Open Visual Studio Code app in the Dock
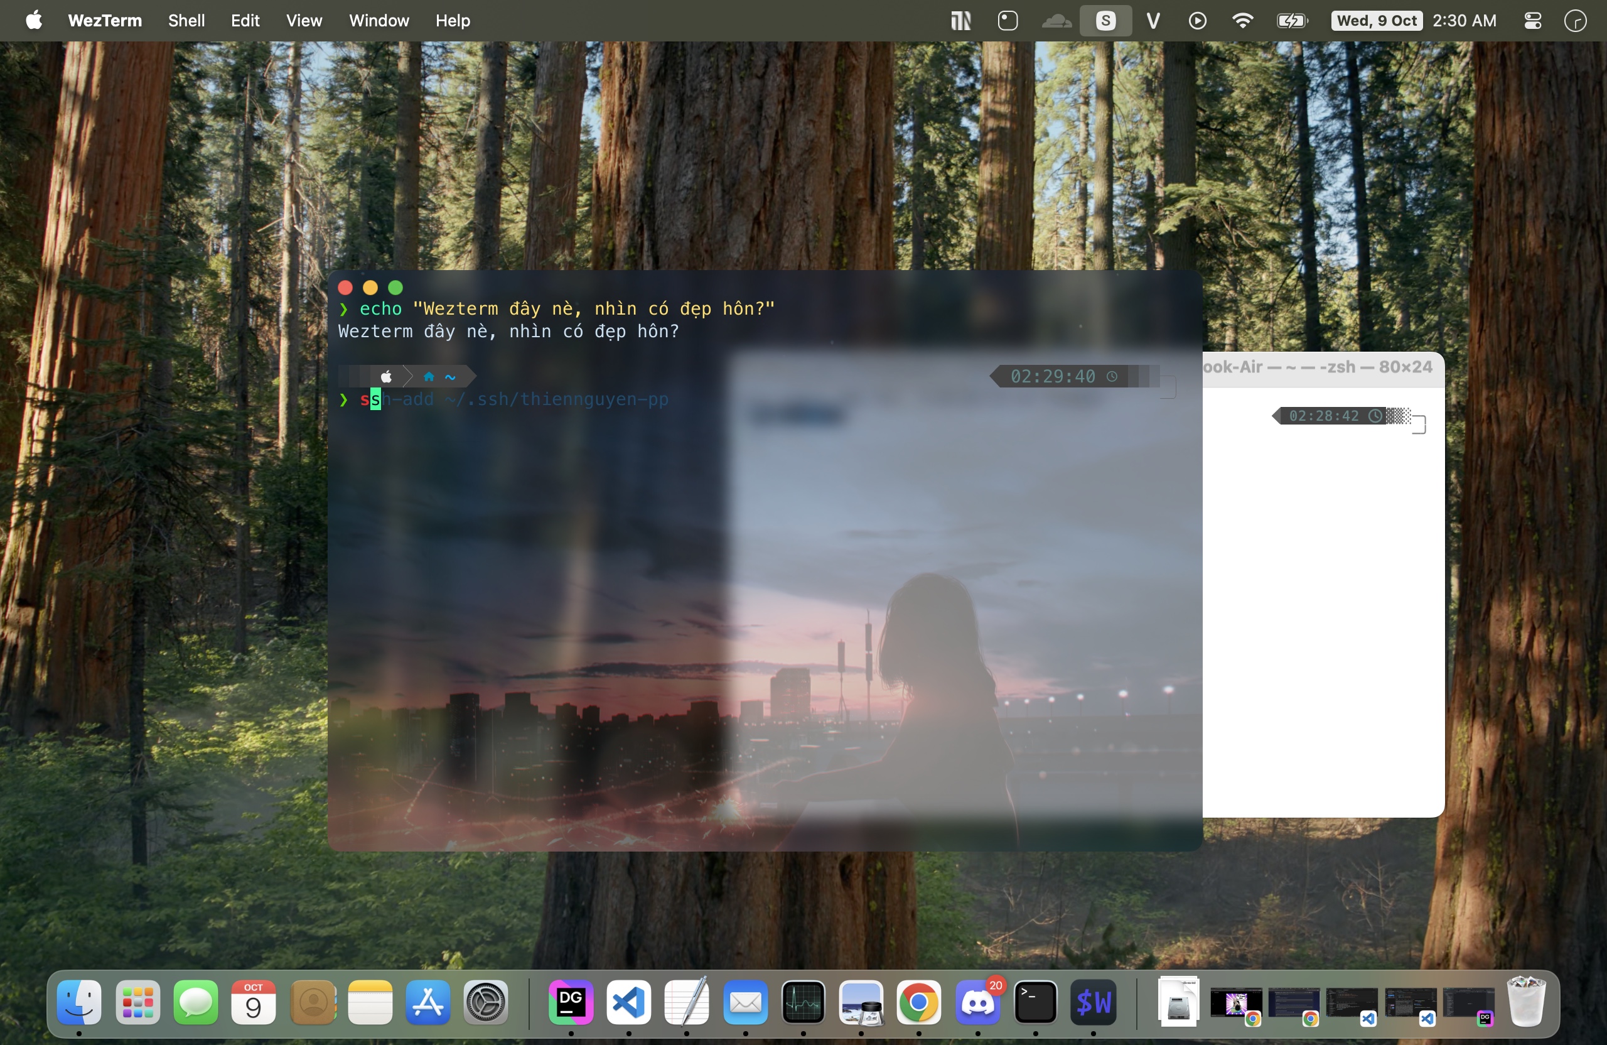Screen dimensions: 1607x1045 click(628, 1002)
